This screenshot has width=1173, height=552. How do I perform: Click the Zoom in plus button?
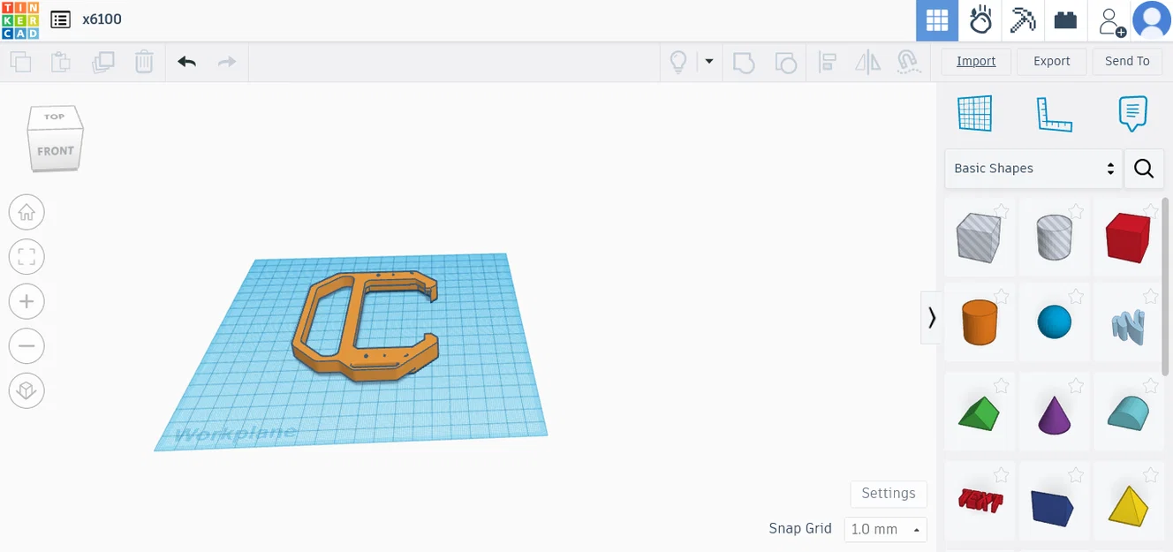coord(26,301)
